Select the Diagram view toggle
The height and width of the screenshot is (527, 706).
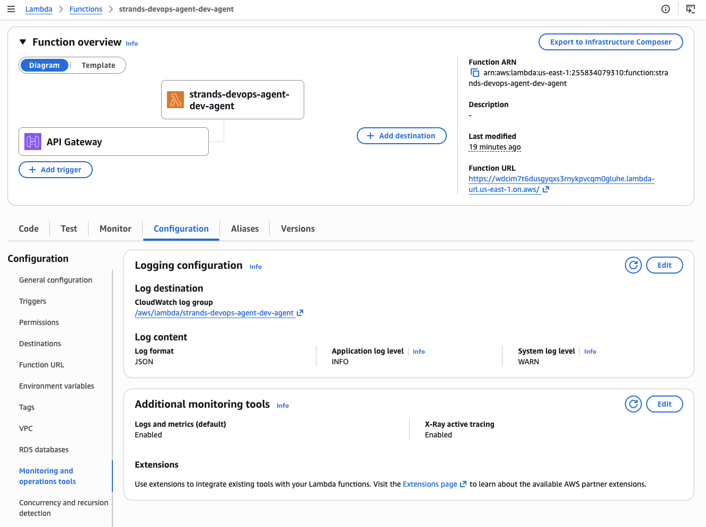pos(45,65)
